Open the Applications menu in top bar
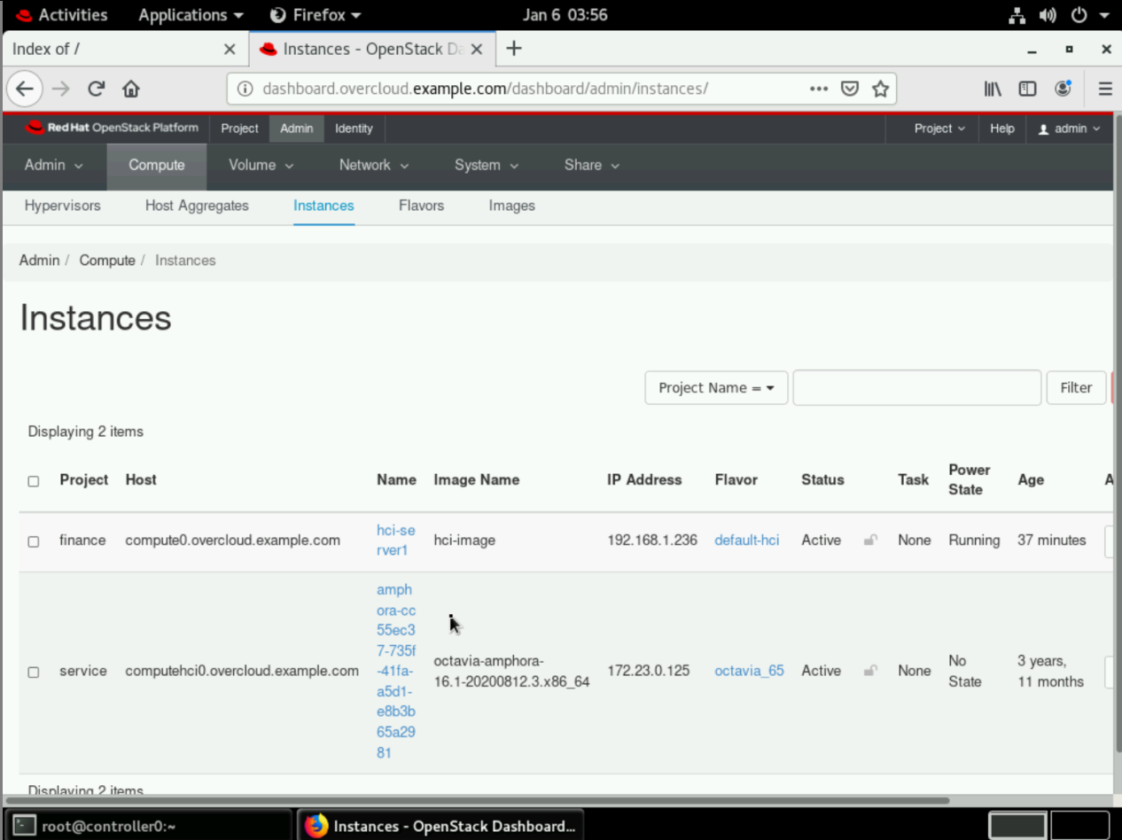Screen dimensions: 1122x840 pos(191,15)
